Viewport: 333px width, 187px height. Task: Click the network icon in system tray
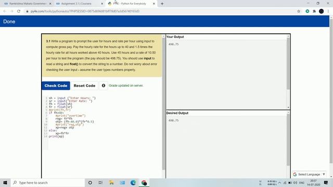click(x=285, y=182)
